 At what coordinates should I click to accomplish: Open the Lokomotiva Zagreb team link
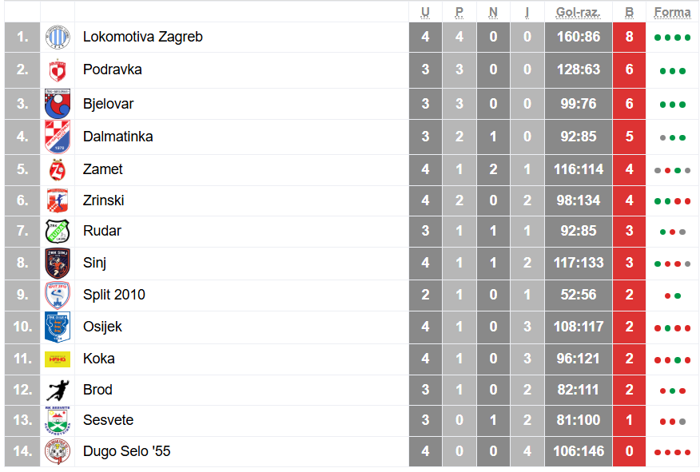tap(143, 37)
